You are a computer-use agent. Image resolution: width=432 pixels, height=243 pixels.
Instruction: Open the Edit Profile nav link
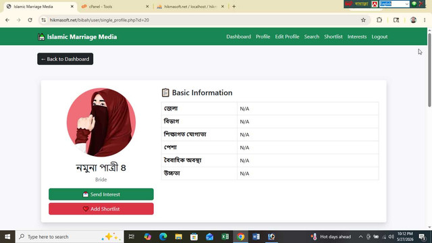coord(287,36)
